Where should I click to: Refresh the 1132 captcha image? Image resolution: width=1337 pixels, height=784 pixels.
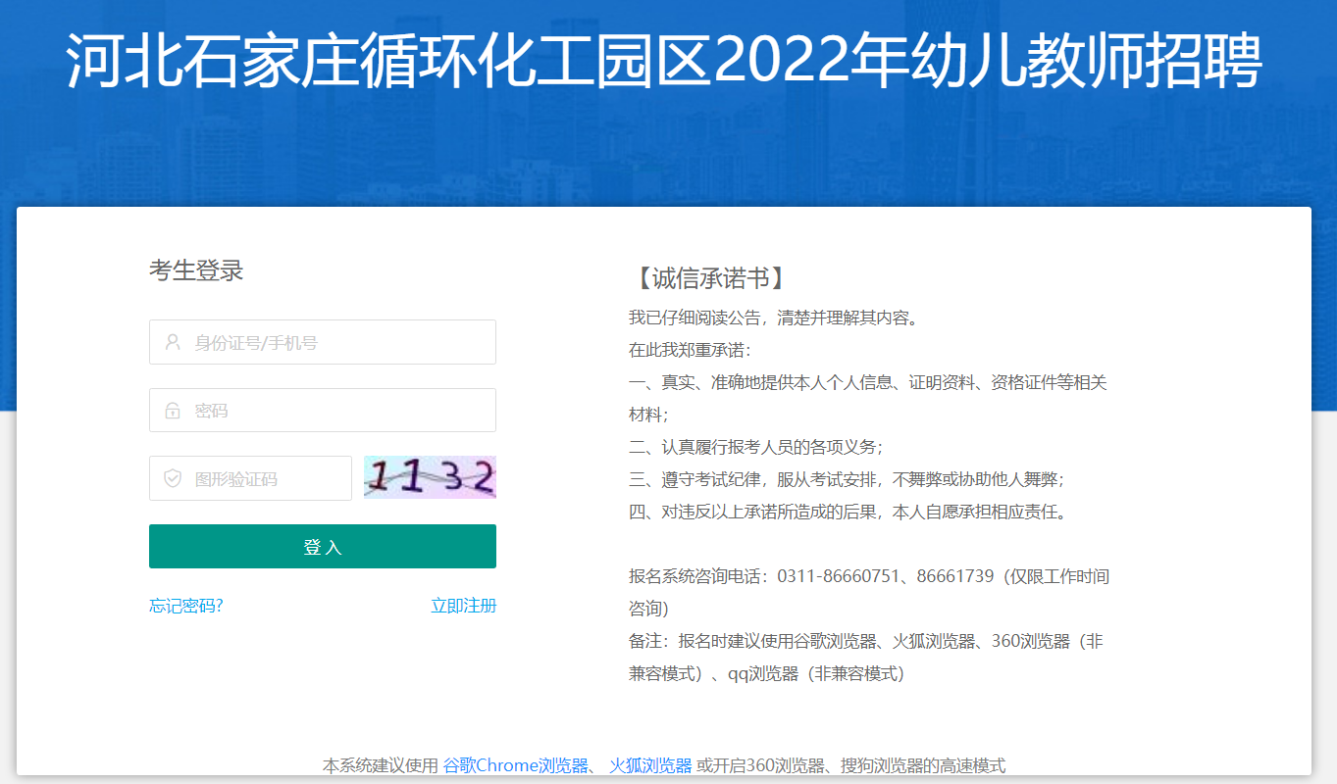tap(430, 477)
